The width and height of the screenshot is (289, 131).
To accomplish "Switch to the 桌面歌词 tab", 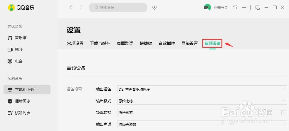I will (x=125, y=44).
